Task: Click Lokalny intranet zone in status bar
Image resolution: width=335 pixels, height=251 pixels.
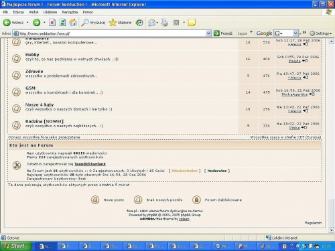Action: point(282,238)
